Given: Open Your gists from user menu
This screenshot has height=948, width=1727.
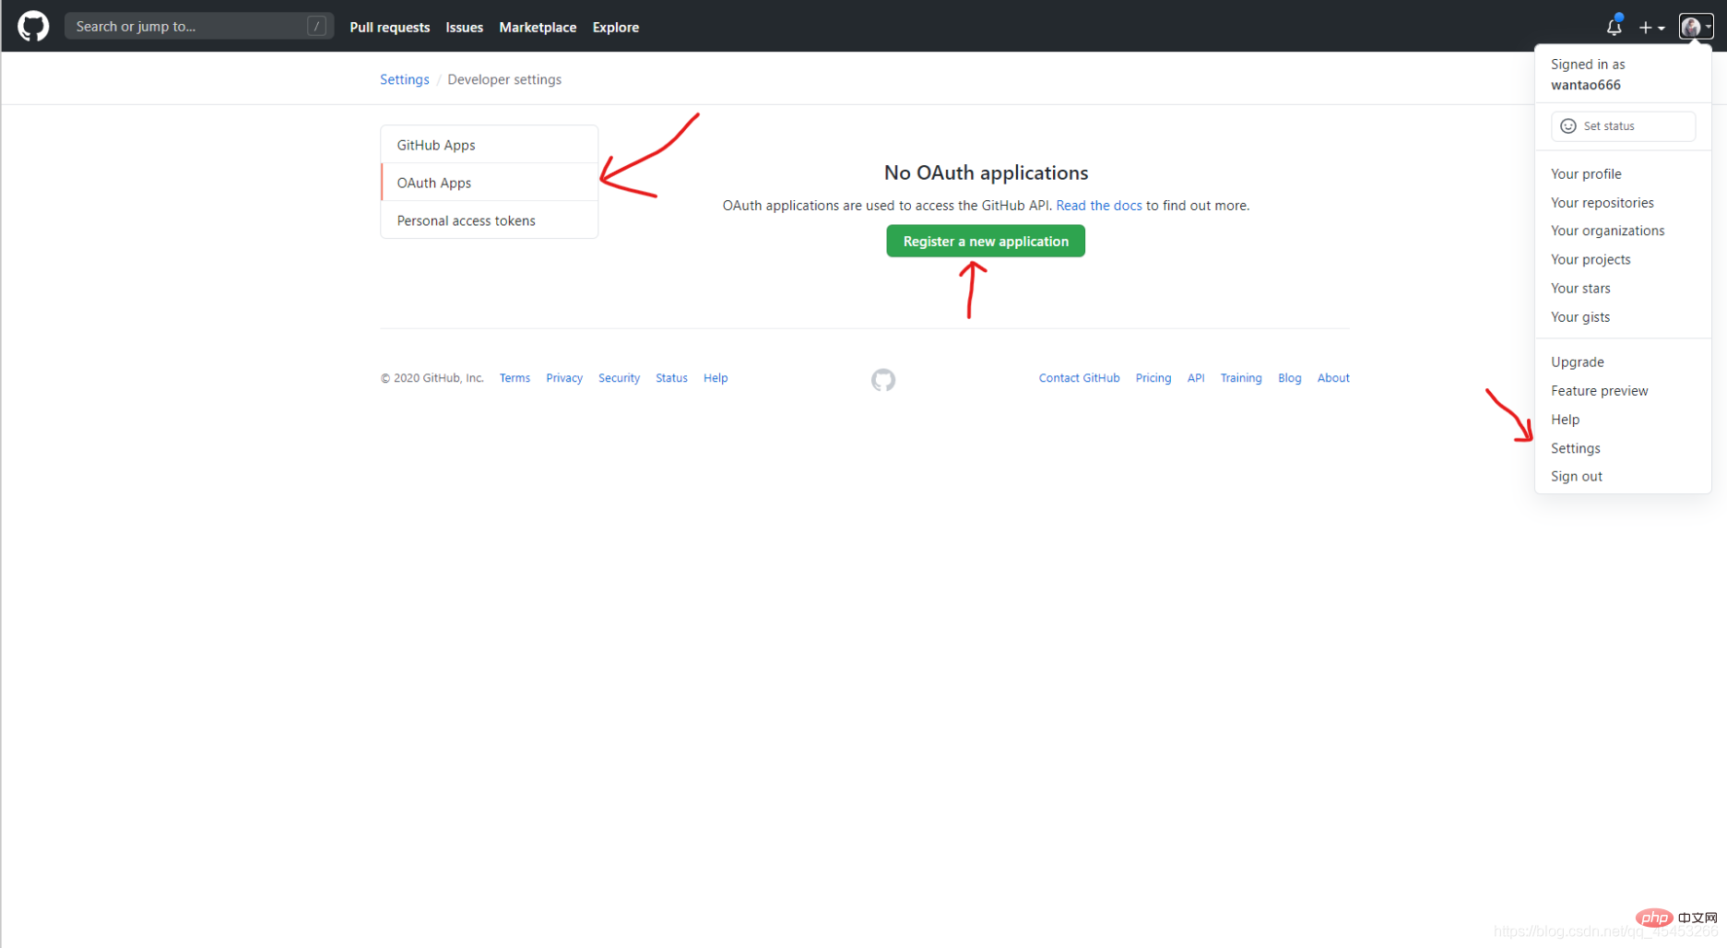Looking at the screenshot, I should 1580,317.
